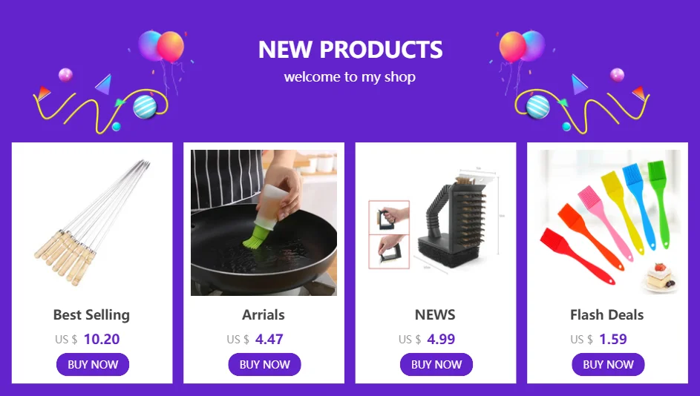Screen dimensions: 700x396
Task: Click BUY NOW under Flash Deals
Action: (x=608, y=364)
